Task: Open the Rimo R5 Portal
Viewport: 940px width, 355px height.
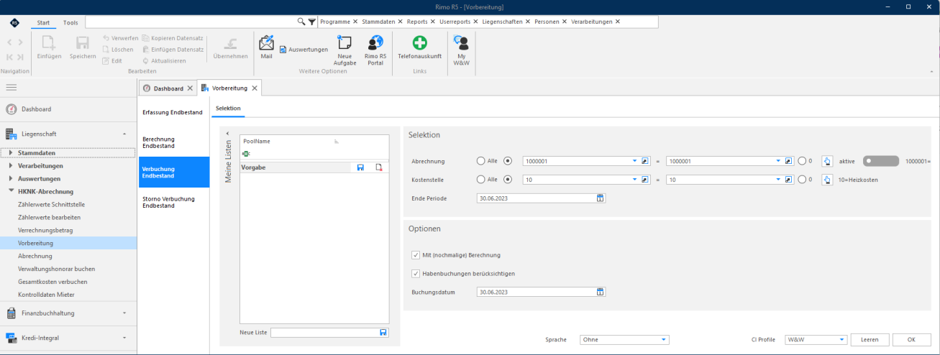Action: 375,50
